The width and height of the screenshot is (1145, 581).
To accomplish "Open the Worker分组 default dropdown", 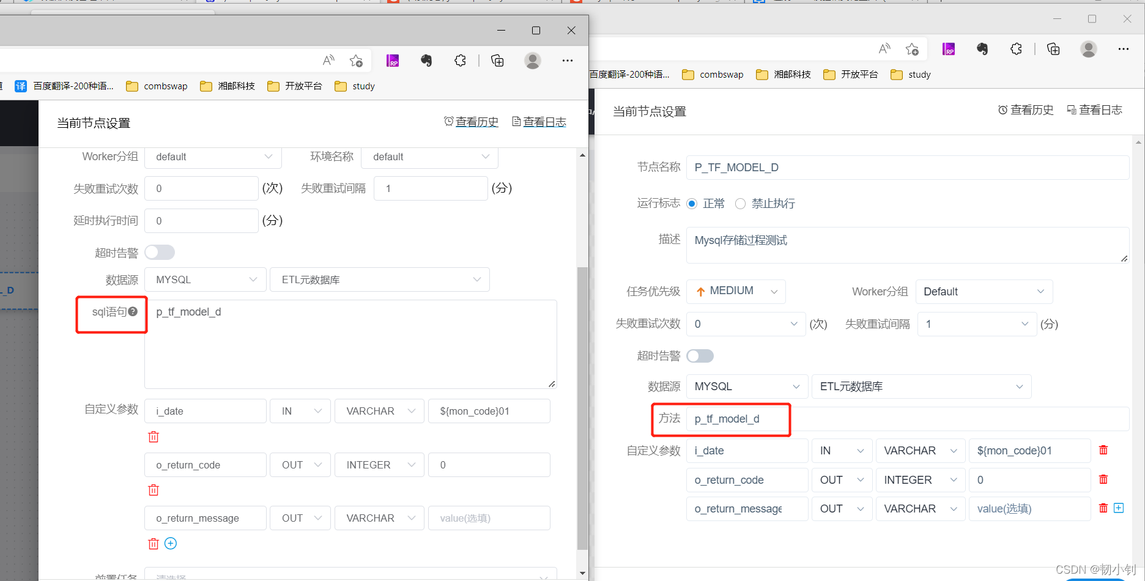I will (212, 157).
